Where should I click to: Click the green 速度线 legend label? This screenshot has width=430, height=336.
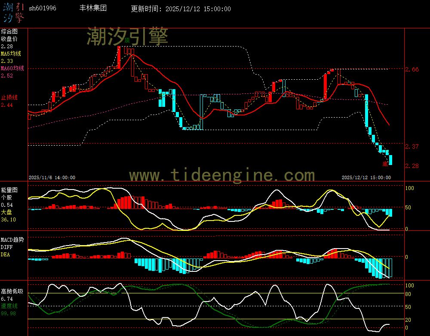(x=9, y=305)
